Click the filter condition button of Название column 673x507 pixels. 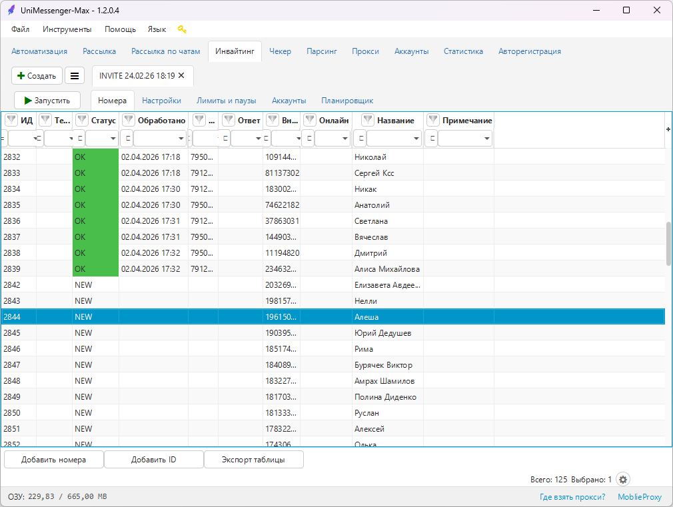tap(360, 138)
